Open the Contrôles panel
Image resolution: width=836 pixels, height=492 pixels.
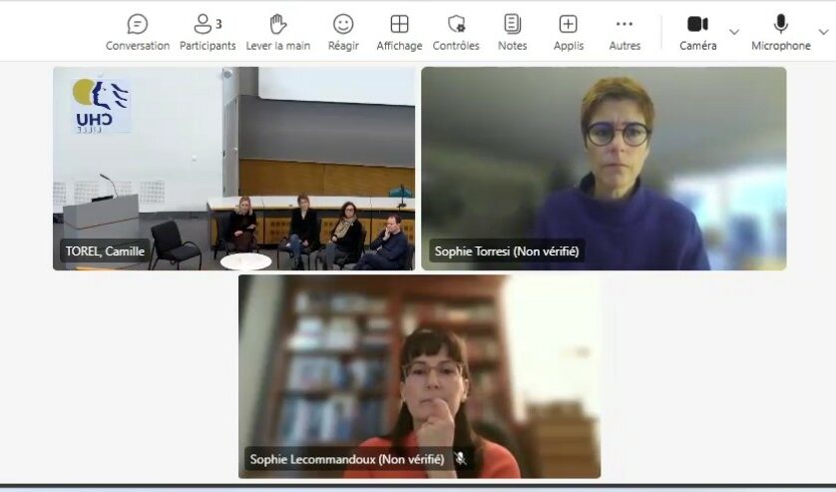(x=456, y=32)
